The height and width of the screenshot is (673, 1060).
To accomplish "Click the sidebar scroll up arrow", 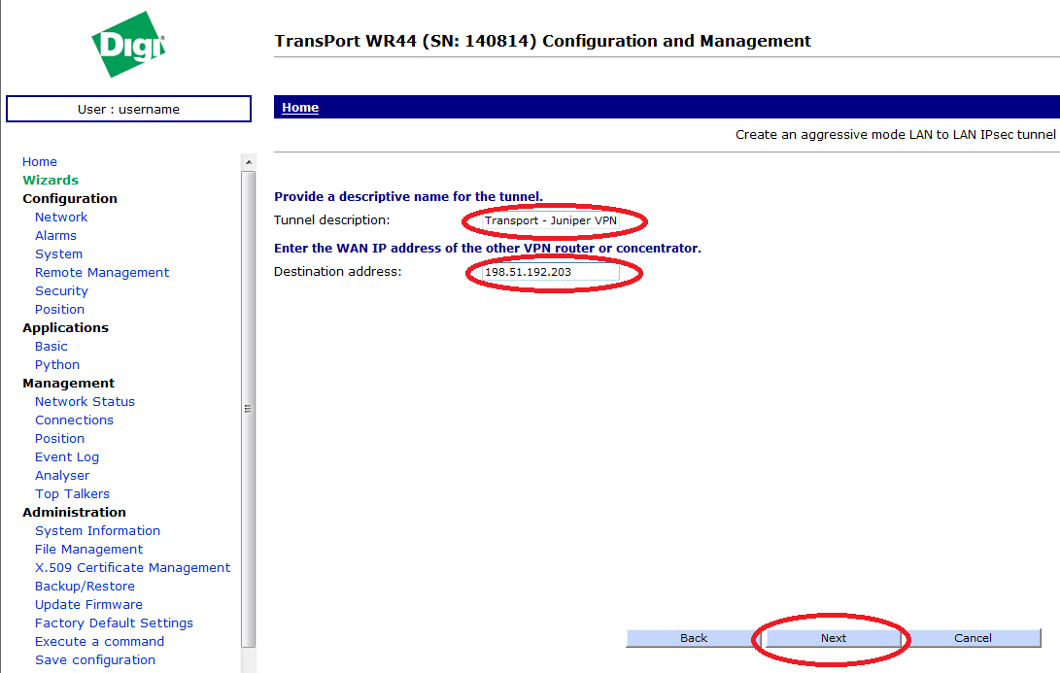I will click(x=249, y=161).
